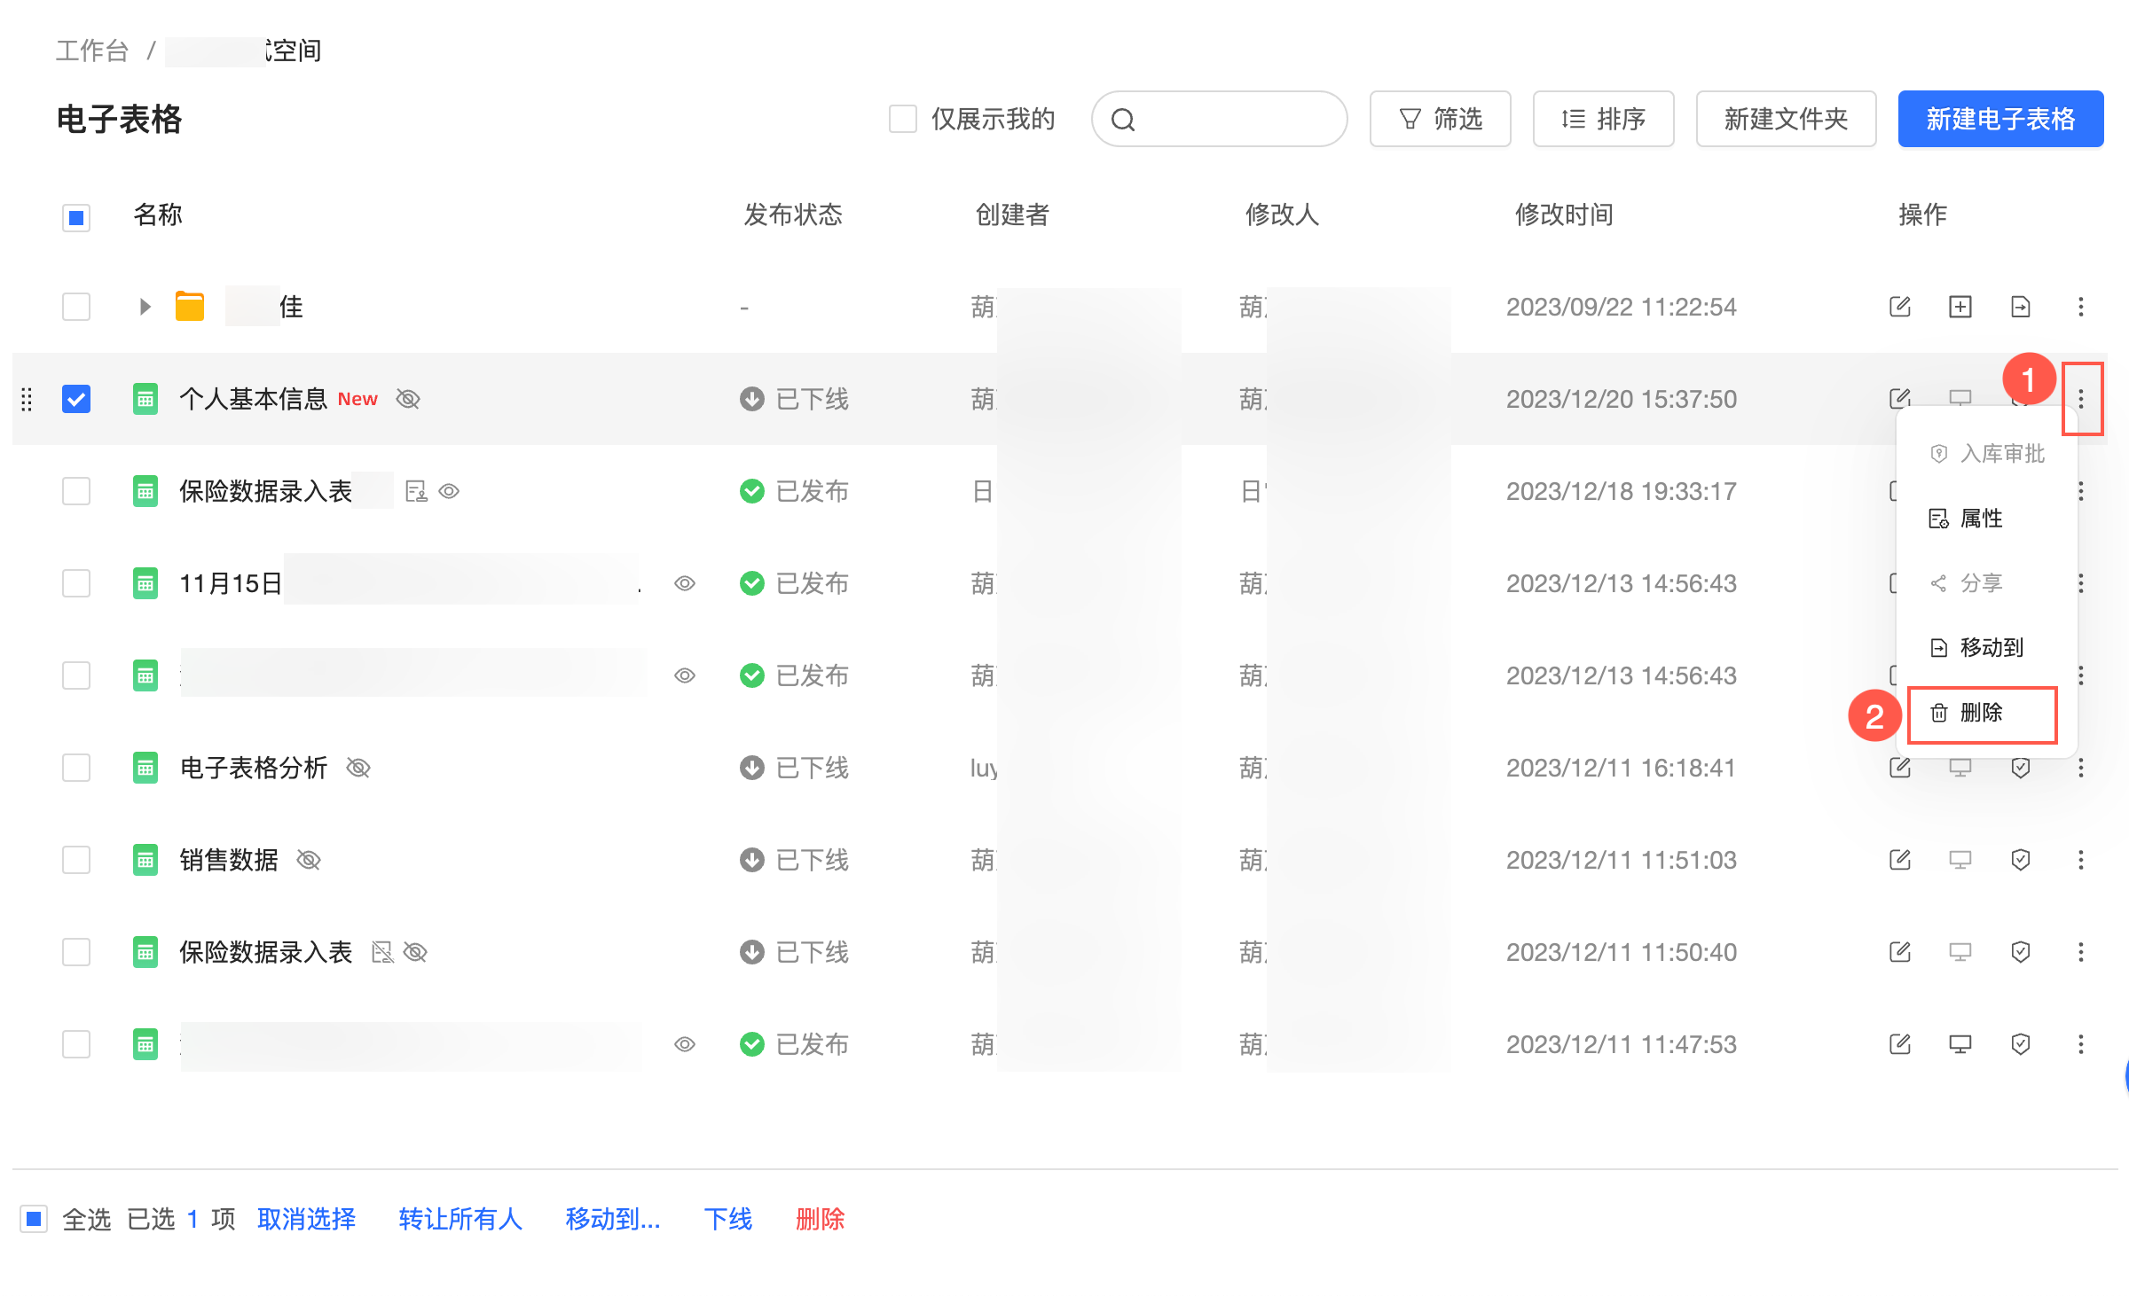Click preview monitor icon in last row
This screenshot has width=2129, height=1296.
[x=1960, y=1044]
